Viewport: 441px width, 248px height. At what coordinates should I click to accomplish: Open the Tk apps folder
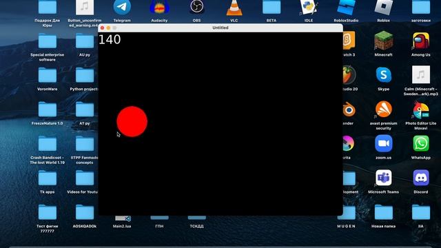48,178
